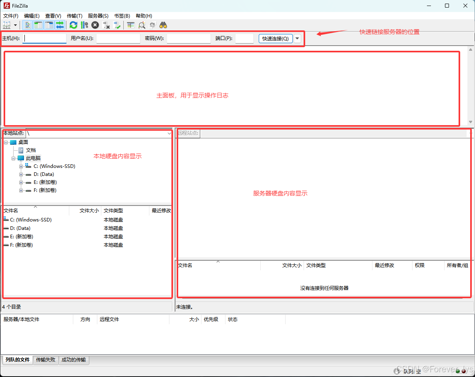This screenshot has width=475, height=377.
Task: Toggle the transfer queue display
Action: 60,25
